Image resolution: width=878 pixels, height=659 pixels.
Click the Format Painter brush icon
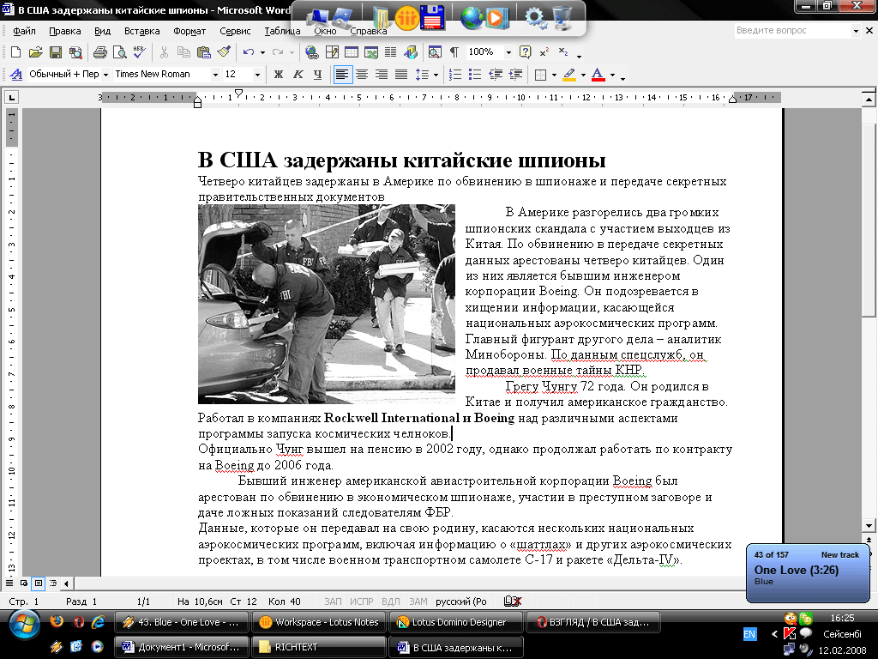pyautogui.click(x=224, y=52)
